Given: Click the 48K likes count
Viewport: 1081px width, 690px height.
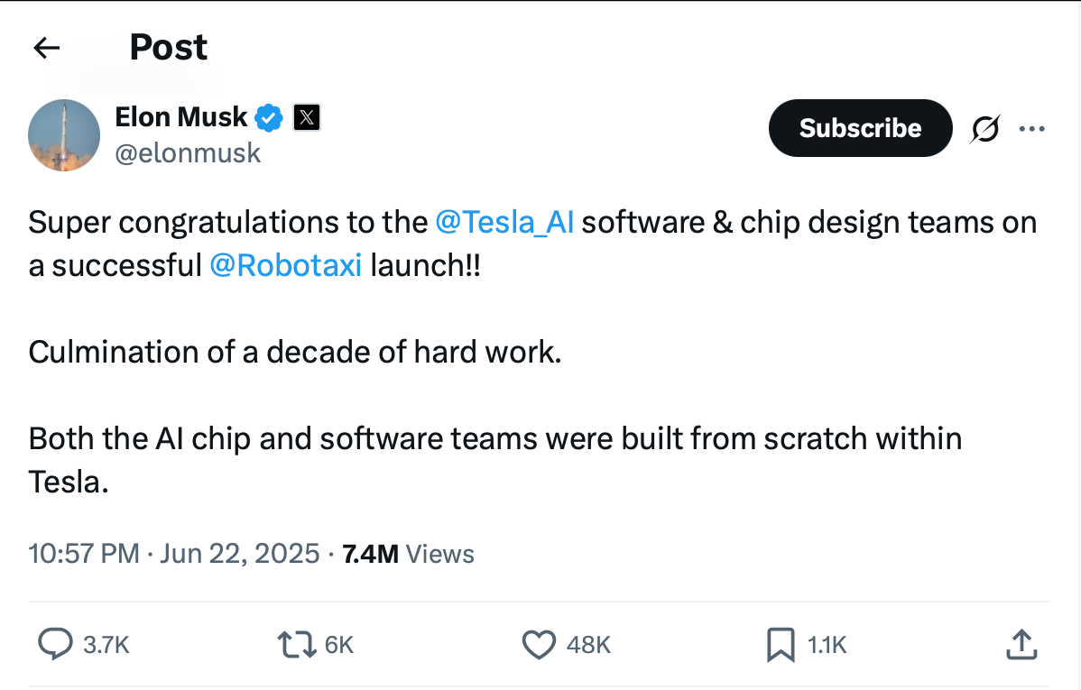Looking at the screenshot, I should [588, 645].
